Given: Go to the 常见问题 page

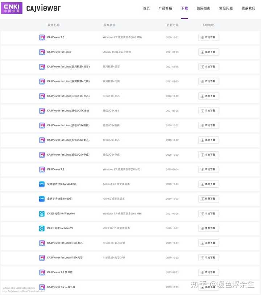Looking at the screenshot, I should tap(226, 8).
